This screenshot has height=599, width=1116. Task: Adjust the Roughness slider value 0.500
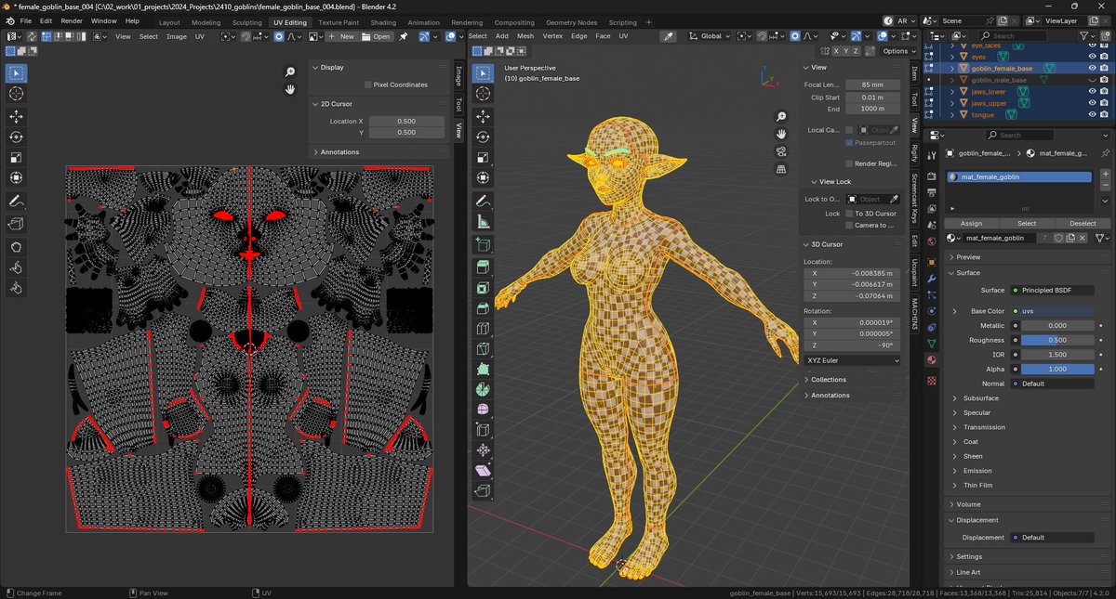click(1057, 340)
